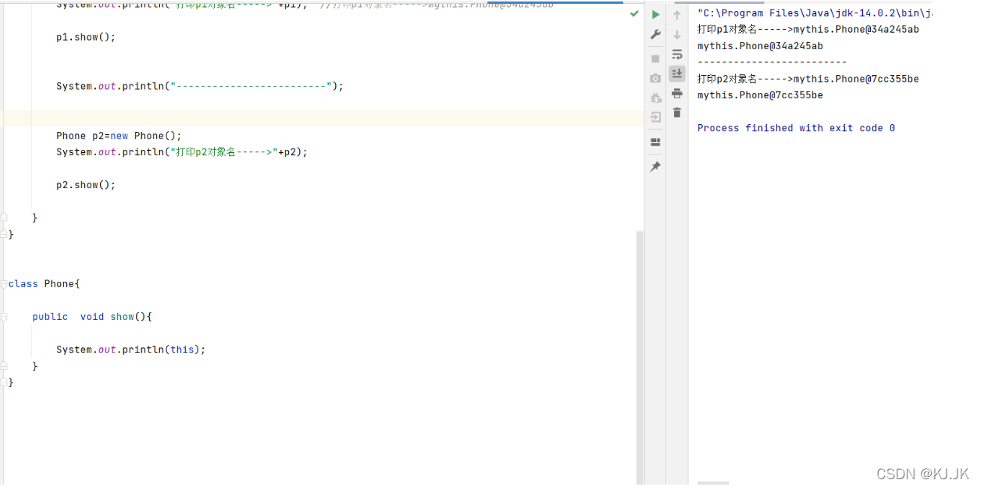
Task: Click the grey Stop process square icon
Action: click(x=655, y=59)
